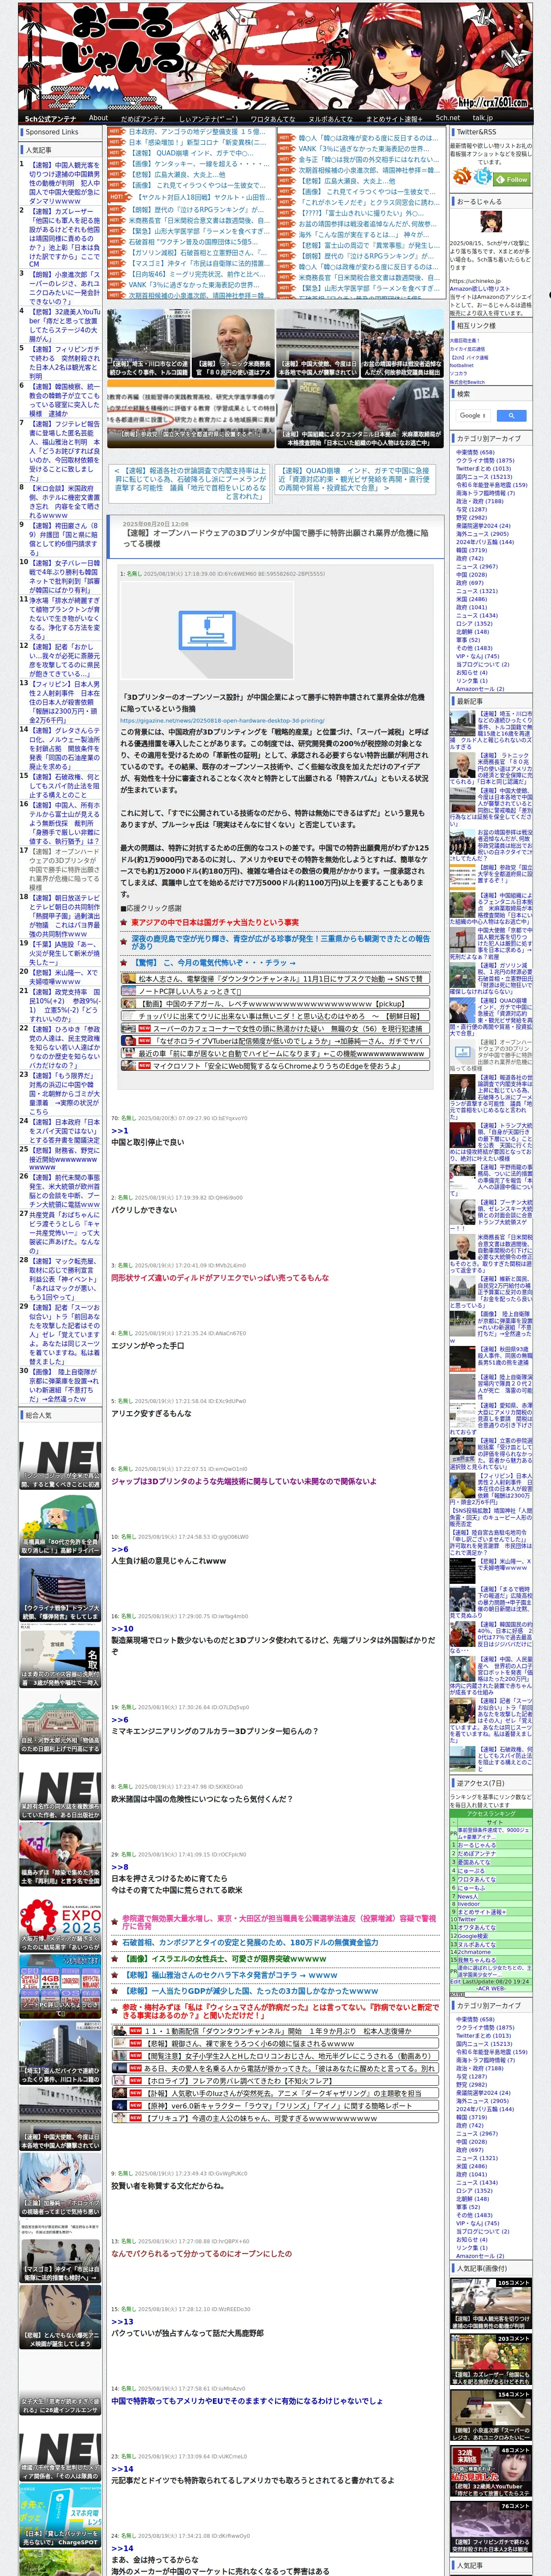Click into the Google search input field
This screenshot has width=551, height=2576.
point(473,415)
